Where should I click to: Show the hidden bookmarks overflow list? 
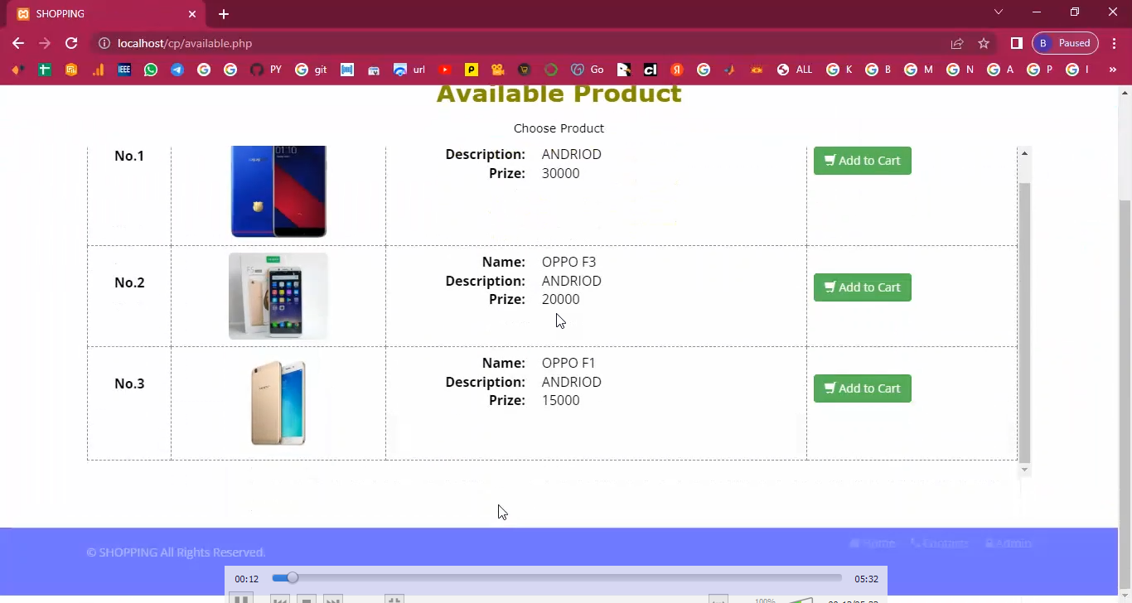(x=1115, y=70)
